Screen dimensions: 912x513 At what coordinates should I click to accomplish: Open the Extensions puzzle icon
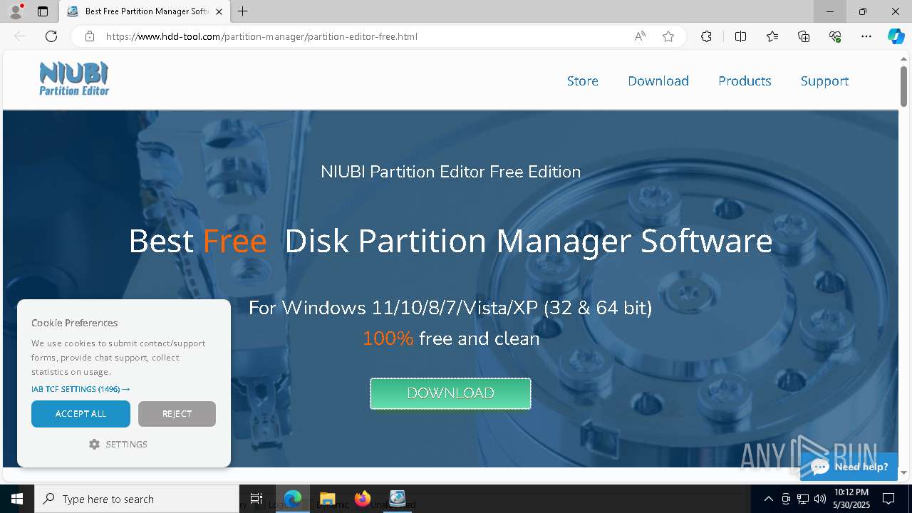[706, 36]
